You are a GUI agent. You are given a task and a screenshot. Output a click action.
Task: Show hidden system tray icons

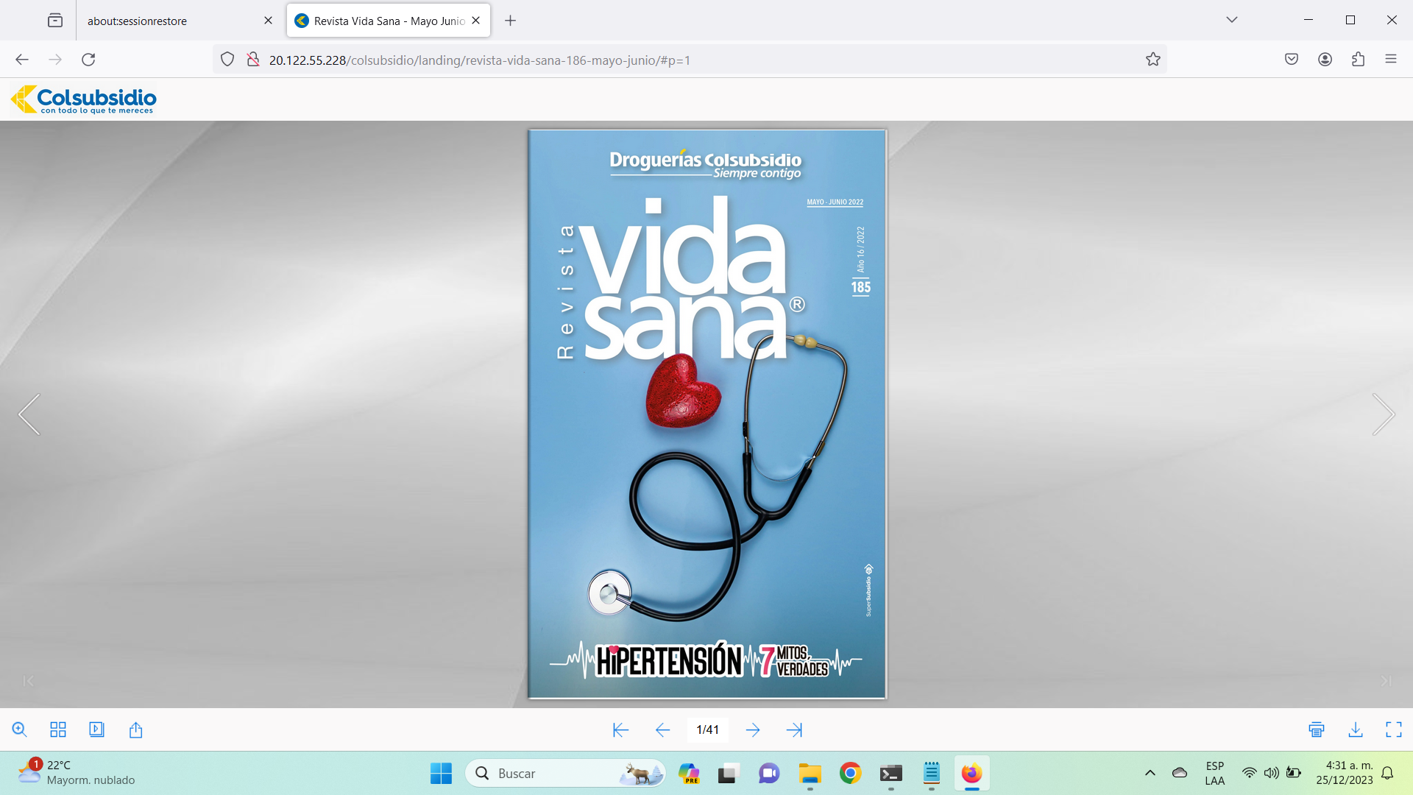pos(1150,773)
